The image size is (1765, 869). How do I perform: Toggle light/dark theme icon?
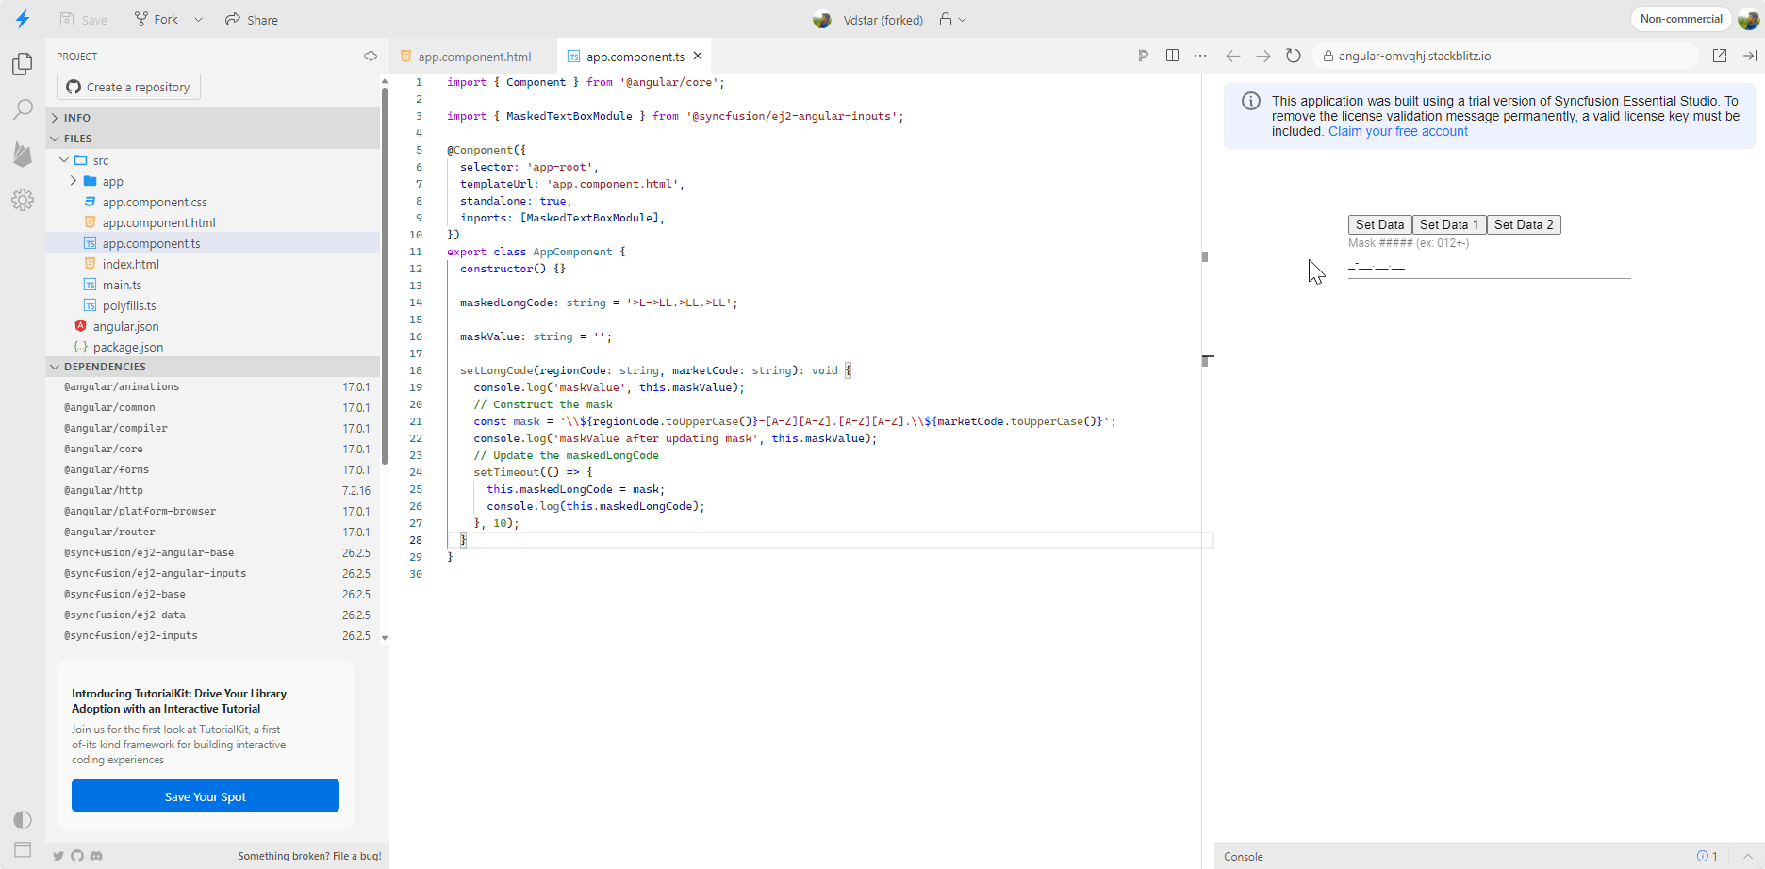[x=23, y=820]
